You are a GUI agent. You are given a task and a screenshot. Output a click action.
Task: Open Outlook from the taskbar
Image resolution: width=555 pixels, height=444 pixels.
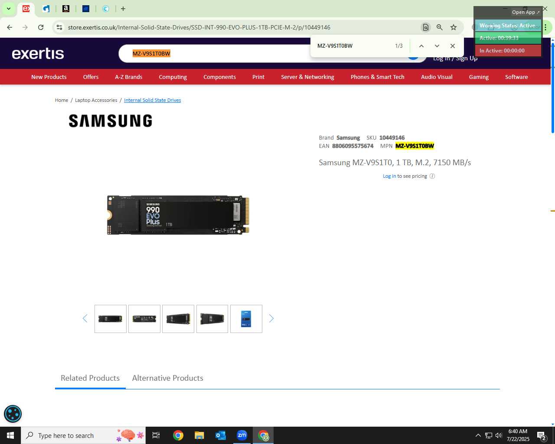[x=221, y=435]
